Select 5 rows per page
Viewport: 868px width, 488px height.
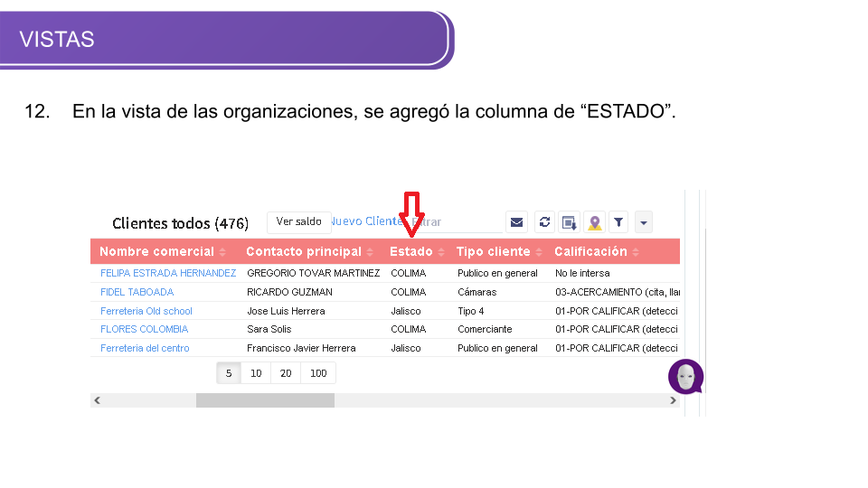point(229,373)
